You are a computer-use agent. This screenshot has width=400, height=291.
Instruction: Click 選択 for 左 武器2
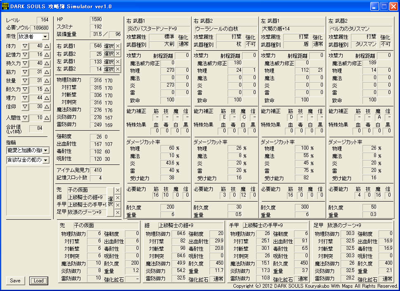click(109, 69)
